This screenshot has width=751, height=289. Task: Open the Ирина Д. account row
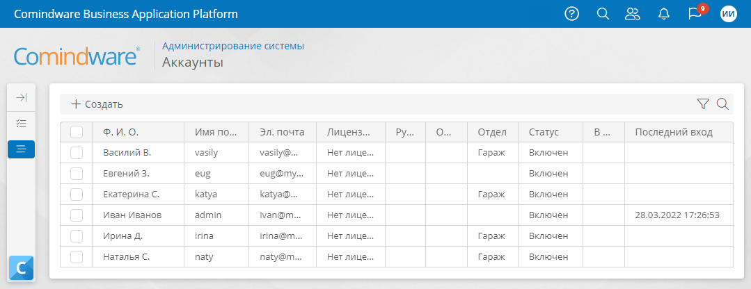tap(397, 236)
